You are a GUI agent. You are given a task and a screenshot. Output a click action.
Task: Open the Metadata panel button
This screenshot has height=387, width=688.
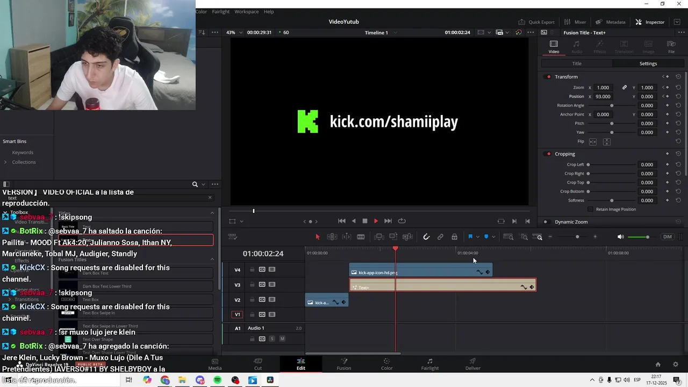610,22
